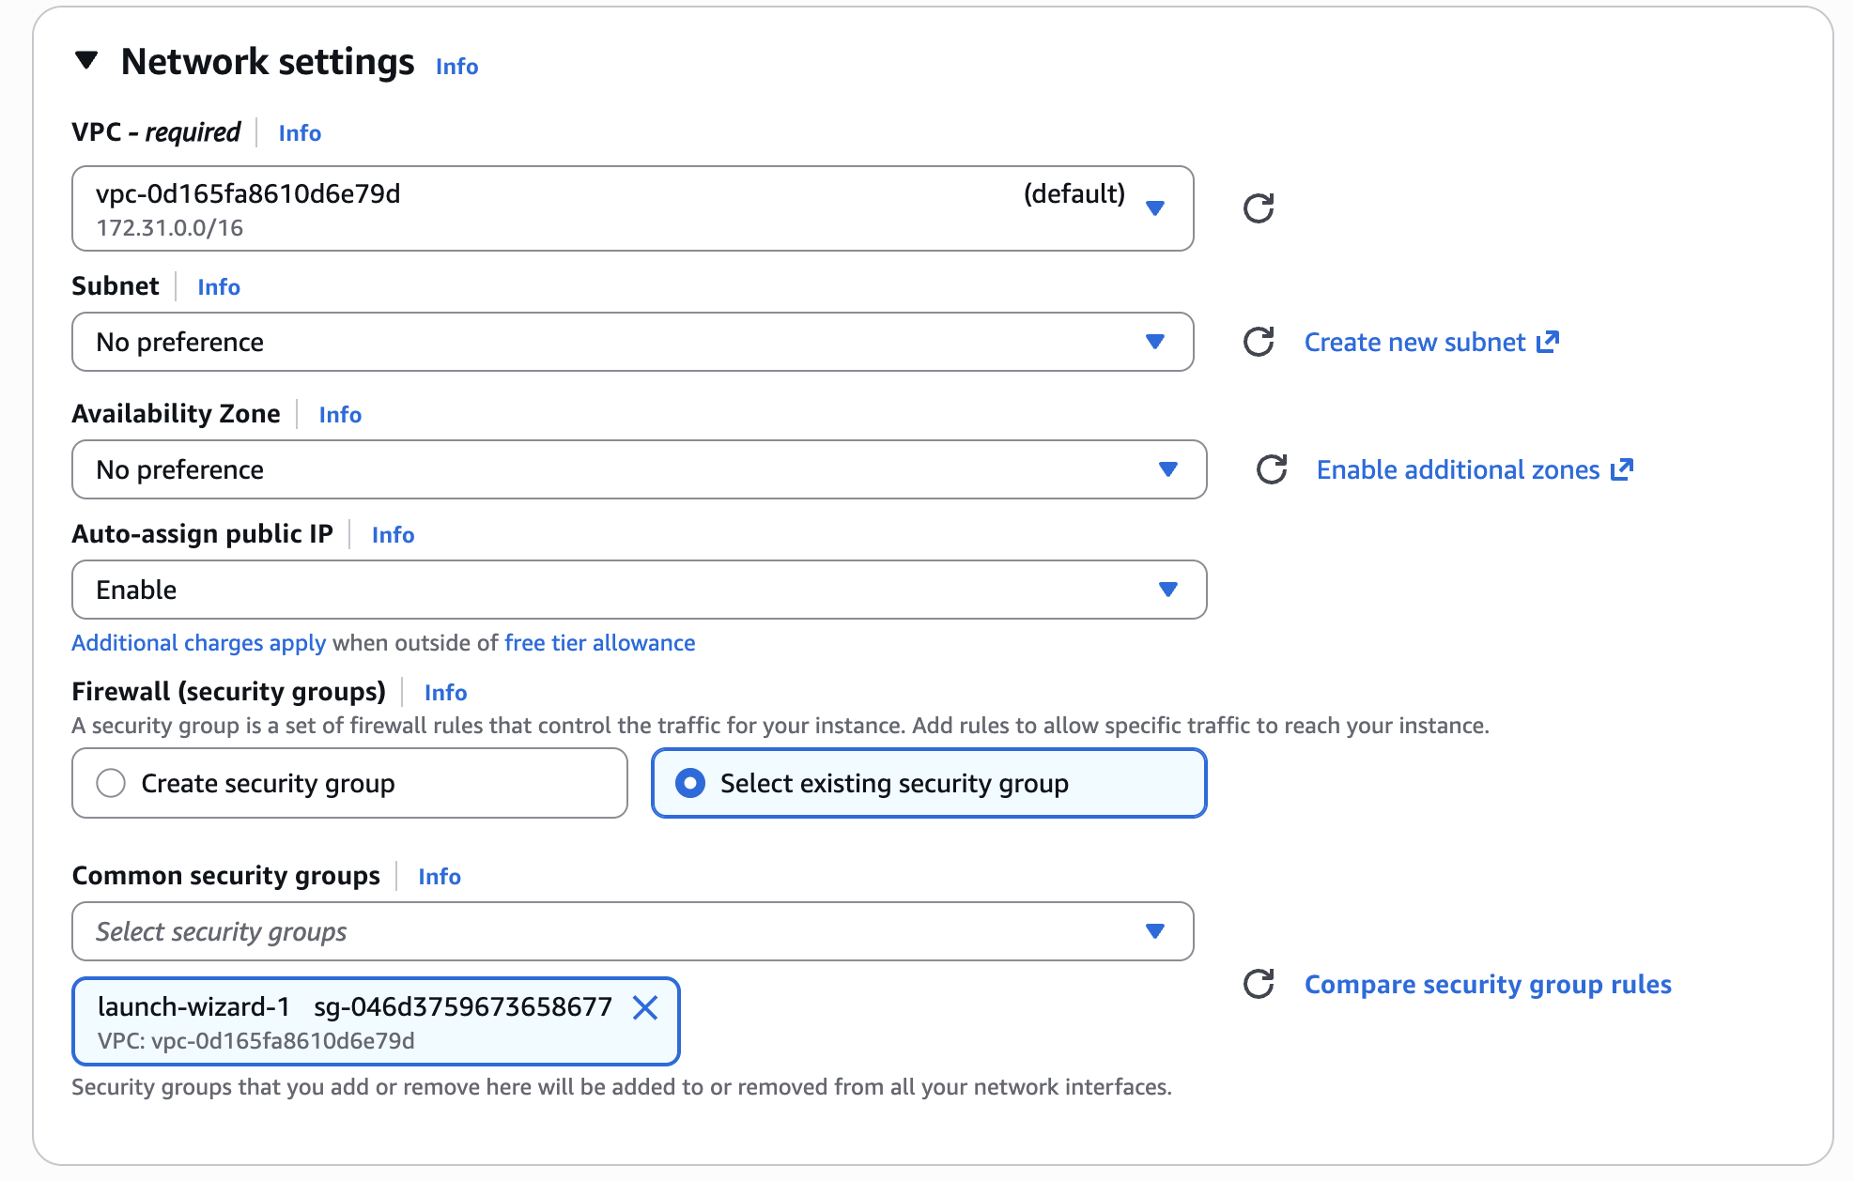Select the Create security group option
The width and height of the screenshot is (1854, 1181).
(111, 783)
